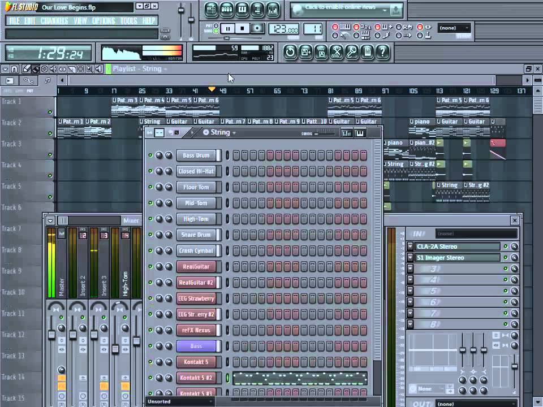Mute the Snare Drum channel LED

click(x=150, y=235)
